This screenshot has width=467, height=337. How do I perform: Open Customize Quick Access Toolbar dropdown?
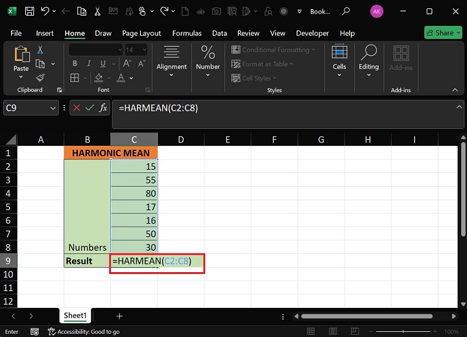[x=299, y=11]
